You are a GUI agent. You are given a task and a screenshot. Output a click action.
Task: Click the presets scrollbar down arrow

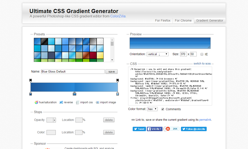point(112,60)
